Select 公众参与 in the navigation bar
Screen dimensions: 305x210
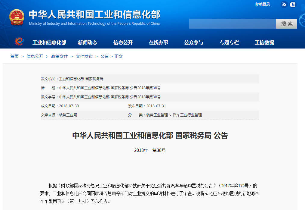194,42
